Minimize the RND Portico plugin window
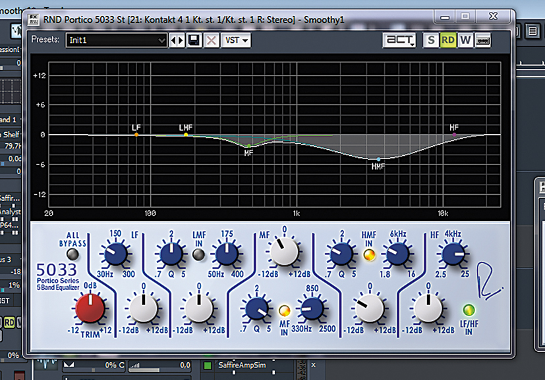Screen dimensions: 545x380 coord(445,16)
